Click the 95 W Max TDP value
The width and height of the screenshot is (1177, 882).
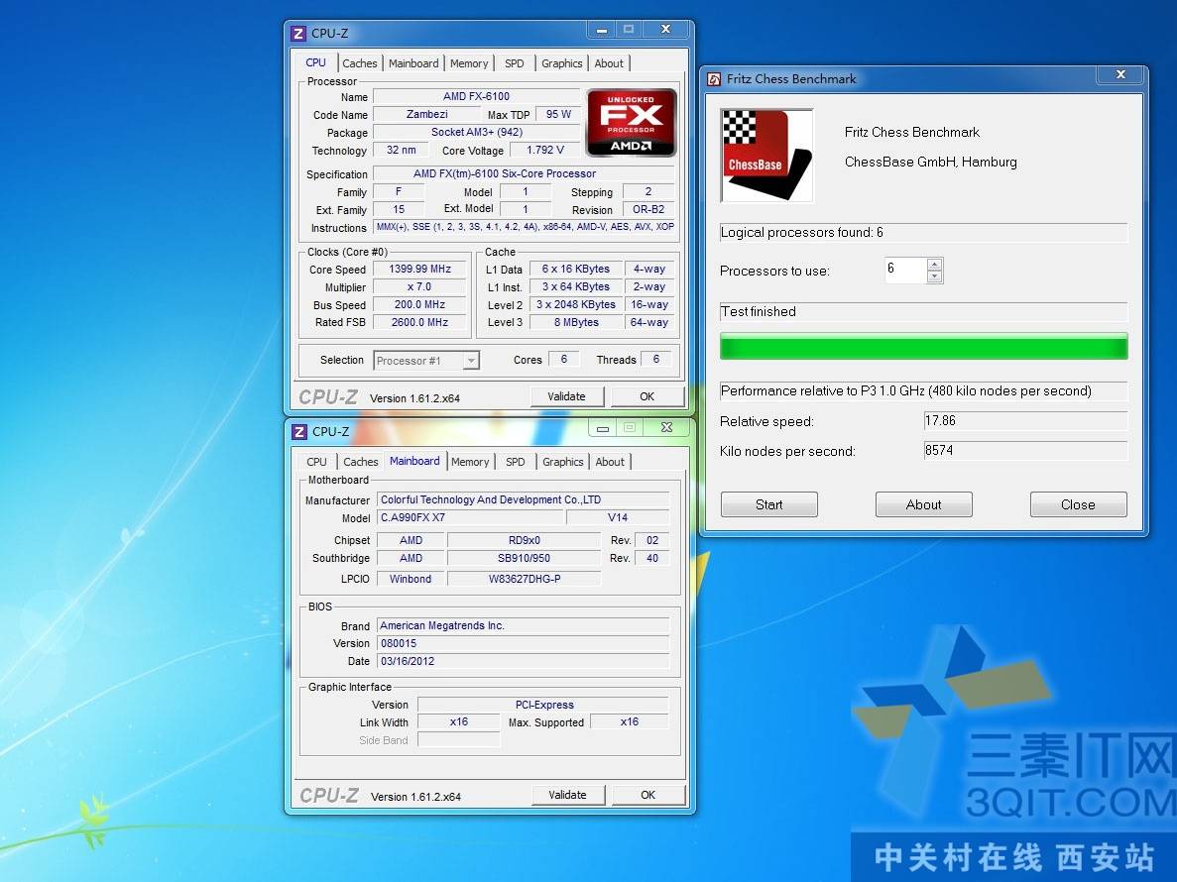tap(557, 115)
